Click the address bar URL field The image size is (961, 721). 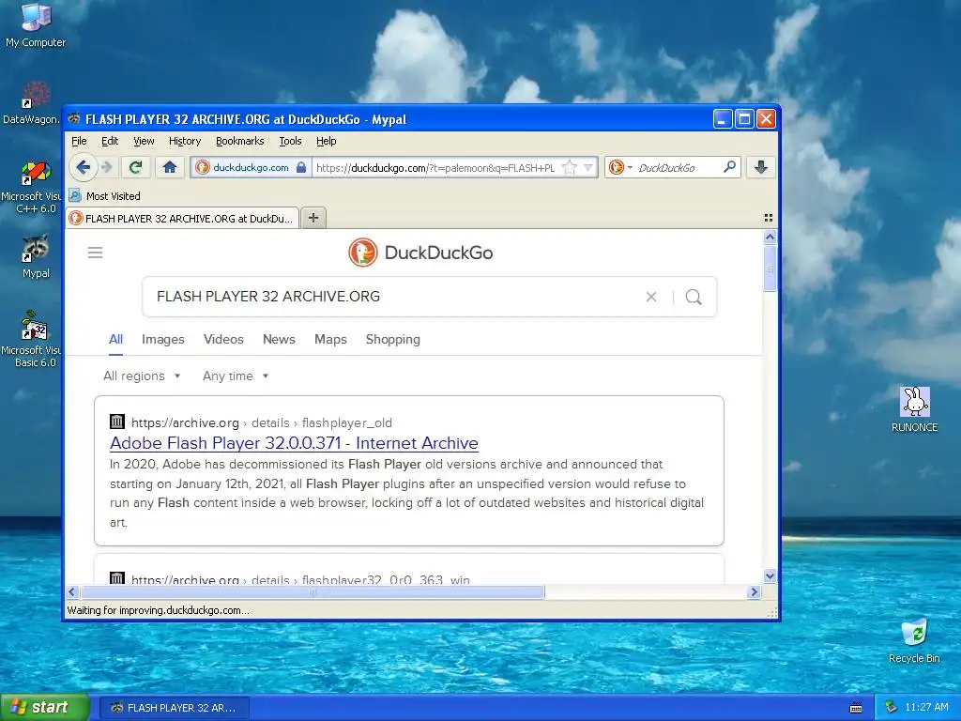coord(435,167)
